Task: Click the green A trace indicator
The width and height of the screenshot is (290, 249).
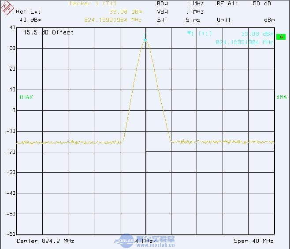Action: (281, 37)
